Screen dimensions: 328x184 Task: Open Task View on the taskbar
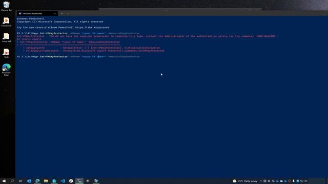(20, 181)
